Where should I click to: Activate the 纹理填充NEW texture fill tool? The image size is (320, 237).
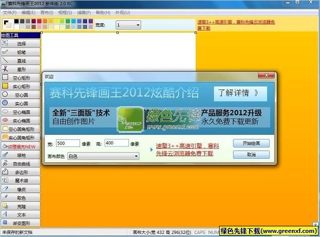click(x=20, y=146)
